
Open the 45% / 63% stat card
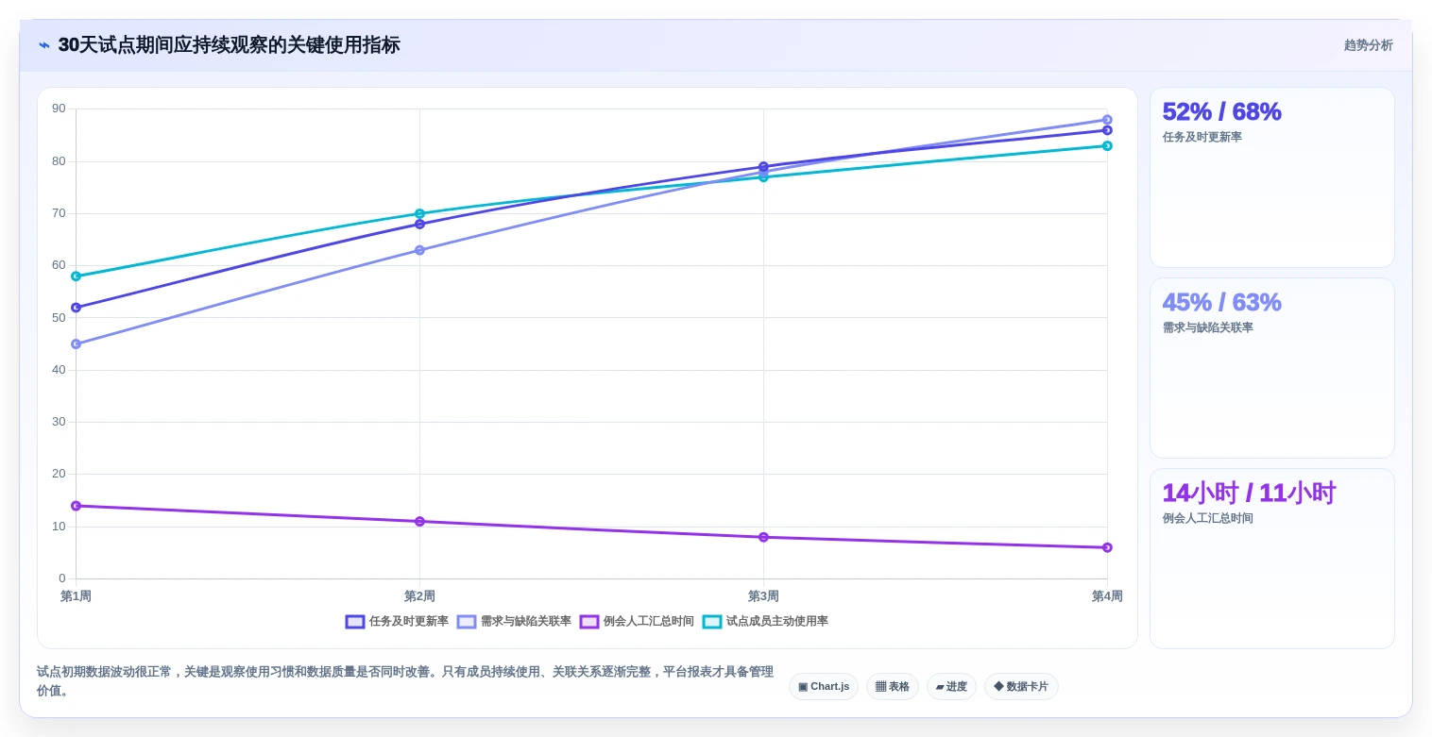(1271, 368)
